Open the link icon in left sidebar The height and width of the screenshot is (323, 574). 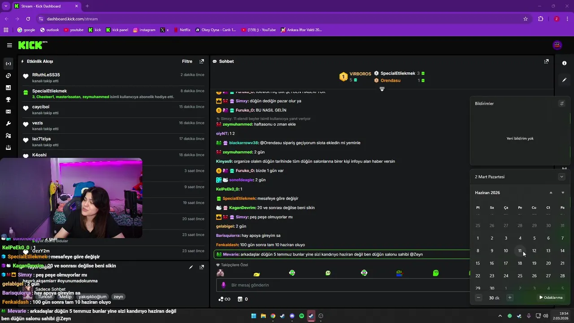8,76
